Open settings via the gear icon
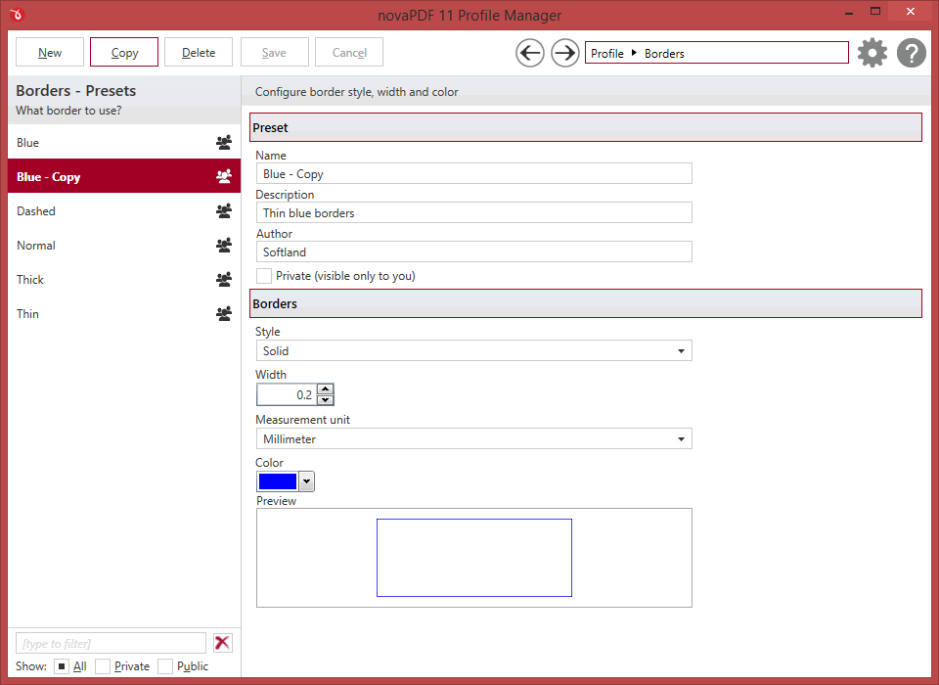The image size is (939, 685). click(872, 54)
